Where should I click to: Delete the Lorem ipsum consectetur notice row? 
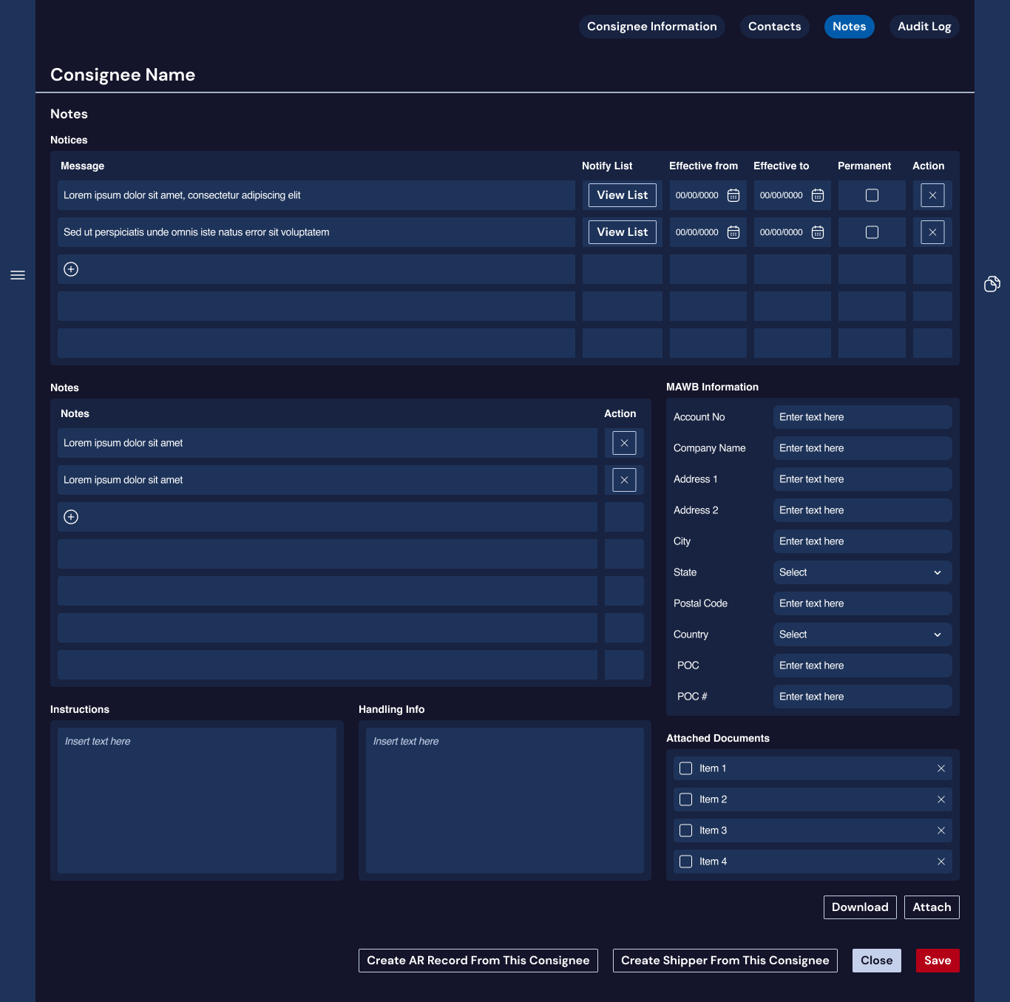(x=932, y=195)
